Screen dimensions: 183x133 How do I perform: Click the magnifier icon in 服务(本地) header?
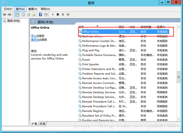click(34, 22)
